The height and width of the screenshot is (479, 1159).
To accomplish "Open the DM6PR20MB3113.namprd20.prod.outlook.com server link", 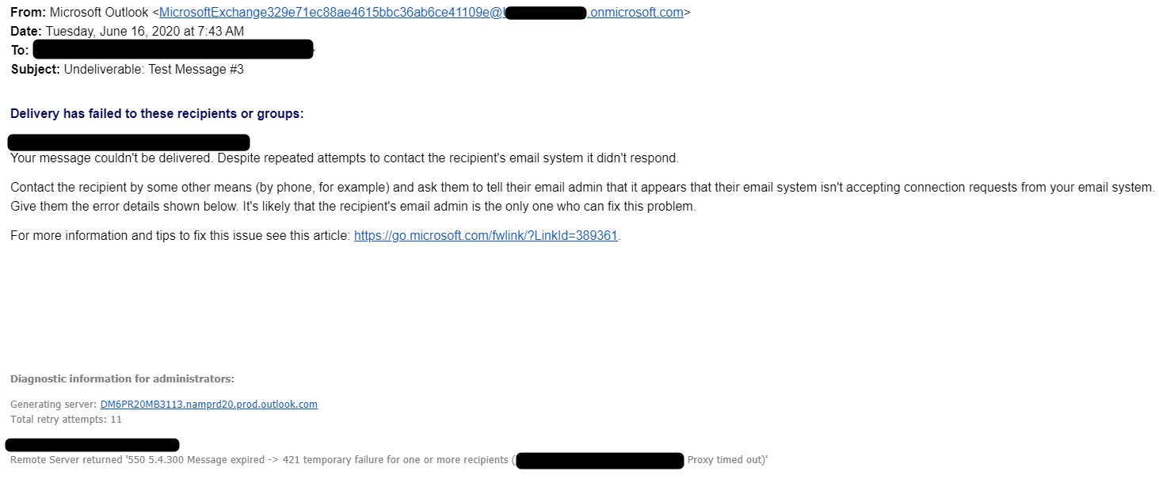I will tap(209, 405).
